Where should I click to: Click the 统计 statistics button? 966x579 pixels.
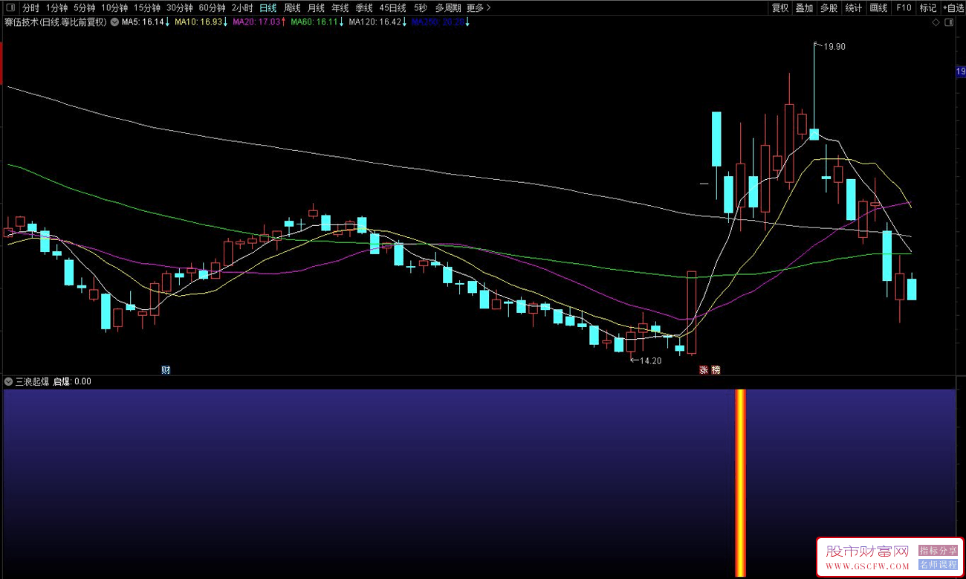coord(855,7)
